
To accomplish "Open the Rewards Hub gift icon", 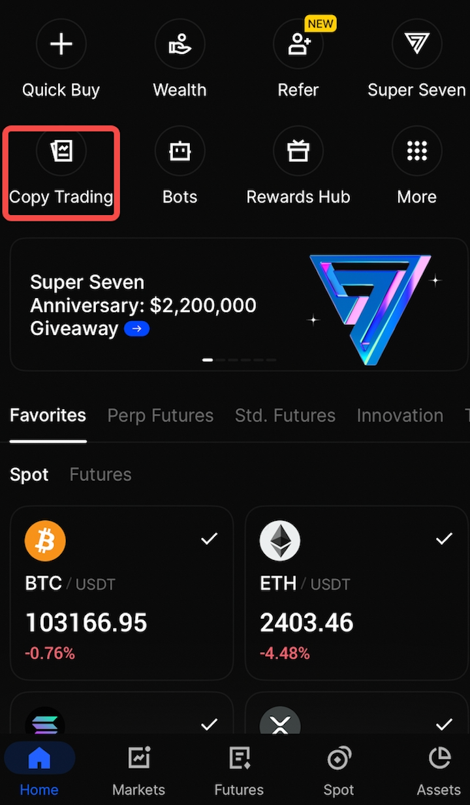I will pos(298,152).
